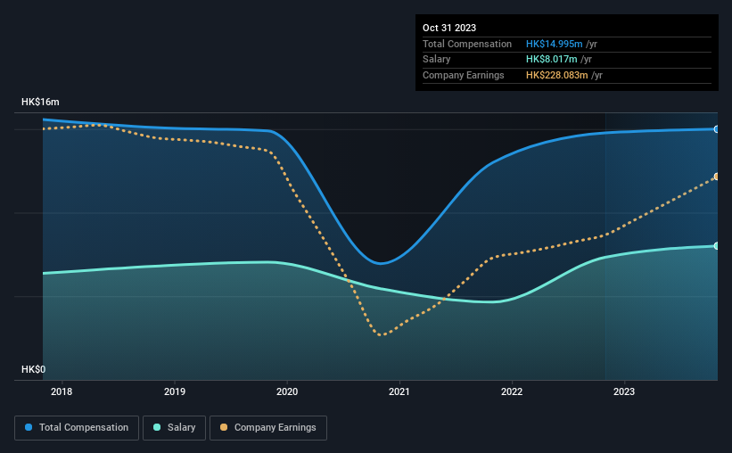732x453 pixels.
Task: Select the 2023 x-axis label
Action: tap(624, 391)
